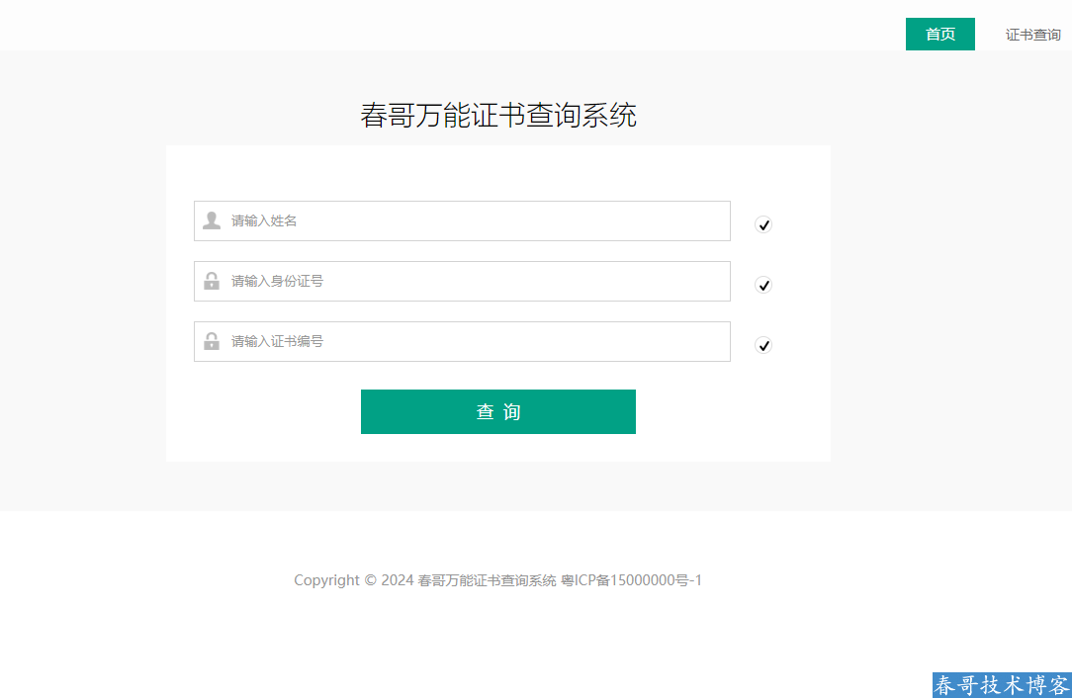
Task: Click the lock icon in the certificate number field
Action: (212, 341)
